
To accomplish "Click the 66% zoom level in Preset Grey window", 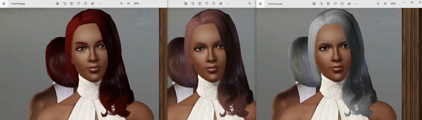I will [393, 3].
